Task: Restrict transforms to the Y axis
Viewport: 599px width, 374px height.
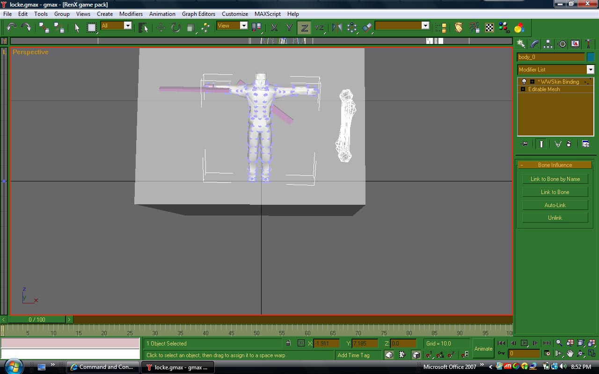Action: click(289, 28)
